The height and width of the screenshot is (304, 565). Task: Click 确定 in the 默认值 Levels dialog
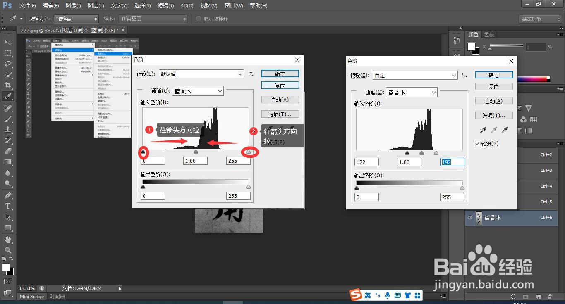pyautogui.click(x=280, y=74)
